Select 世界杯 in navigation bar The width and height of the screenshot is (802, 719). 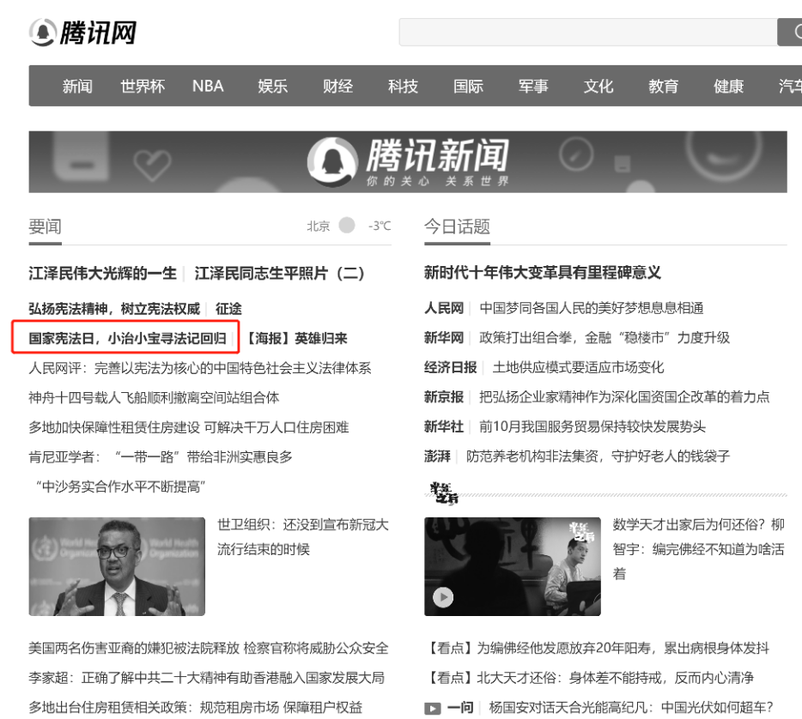[x=143, y=86]
